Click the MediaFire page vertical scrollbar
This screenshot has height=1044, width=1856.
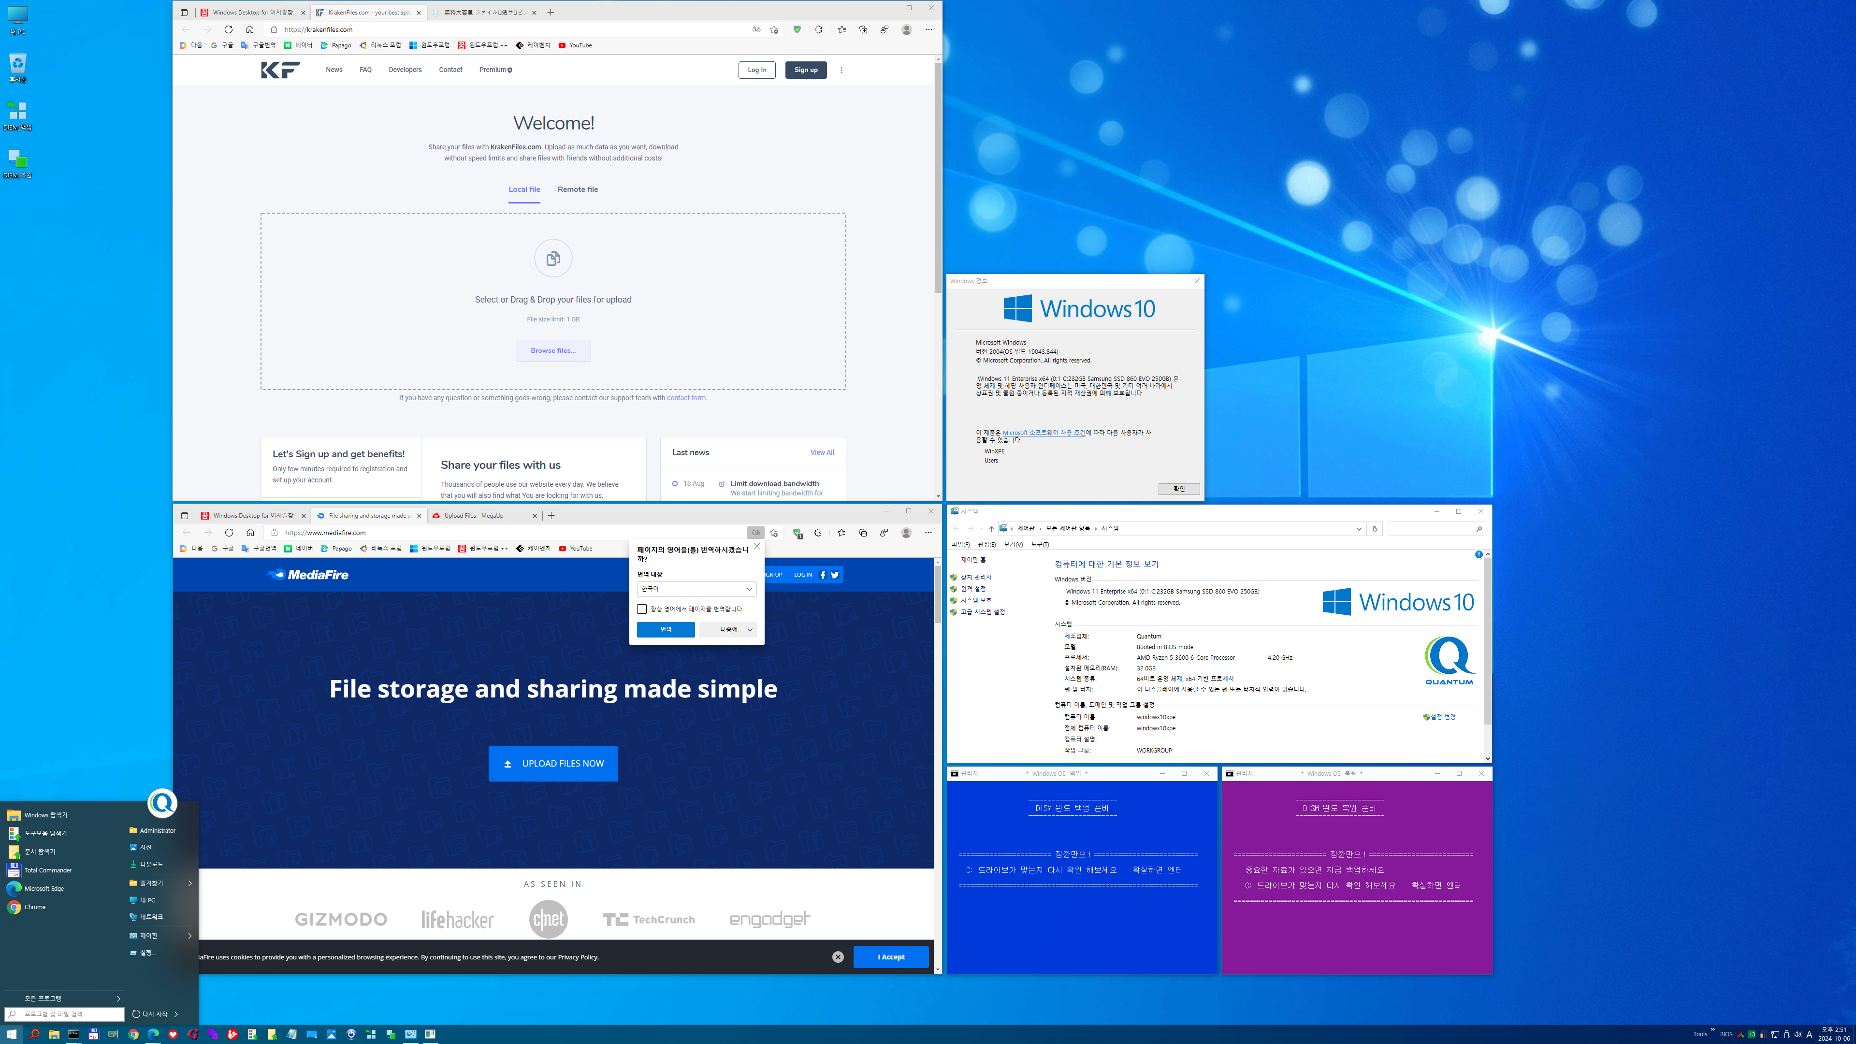[937, 594]
